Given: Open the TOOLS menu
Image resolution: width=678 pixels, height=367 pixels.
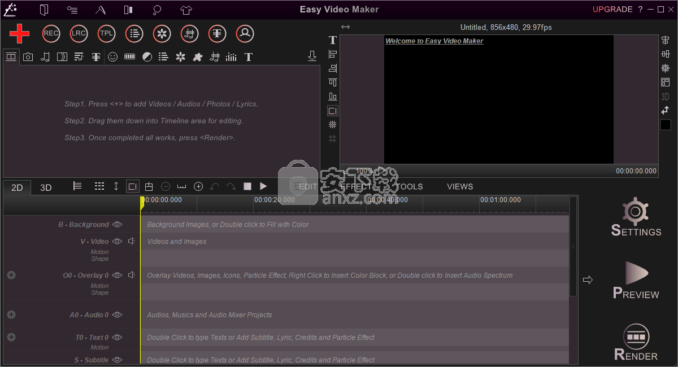Looking at the screenshot, I should (410, 186).
